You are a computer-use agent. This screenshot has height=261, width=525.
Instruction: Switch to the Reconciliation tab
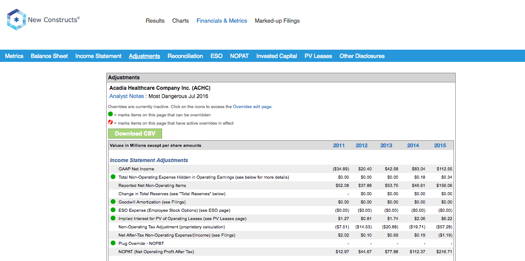[185, 56]
